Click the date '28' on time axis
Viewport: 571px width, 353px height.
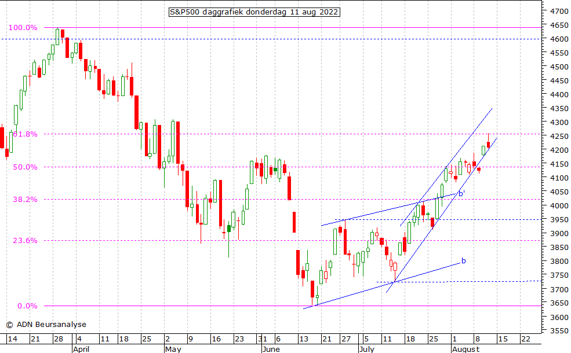coord(59,339)
